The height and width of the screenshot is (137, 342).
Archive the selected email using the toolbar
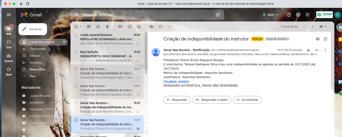pos(89,26)
